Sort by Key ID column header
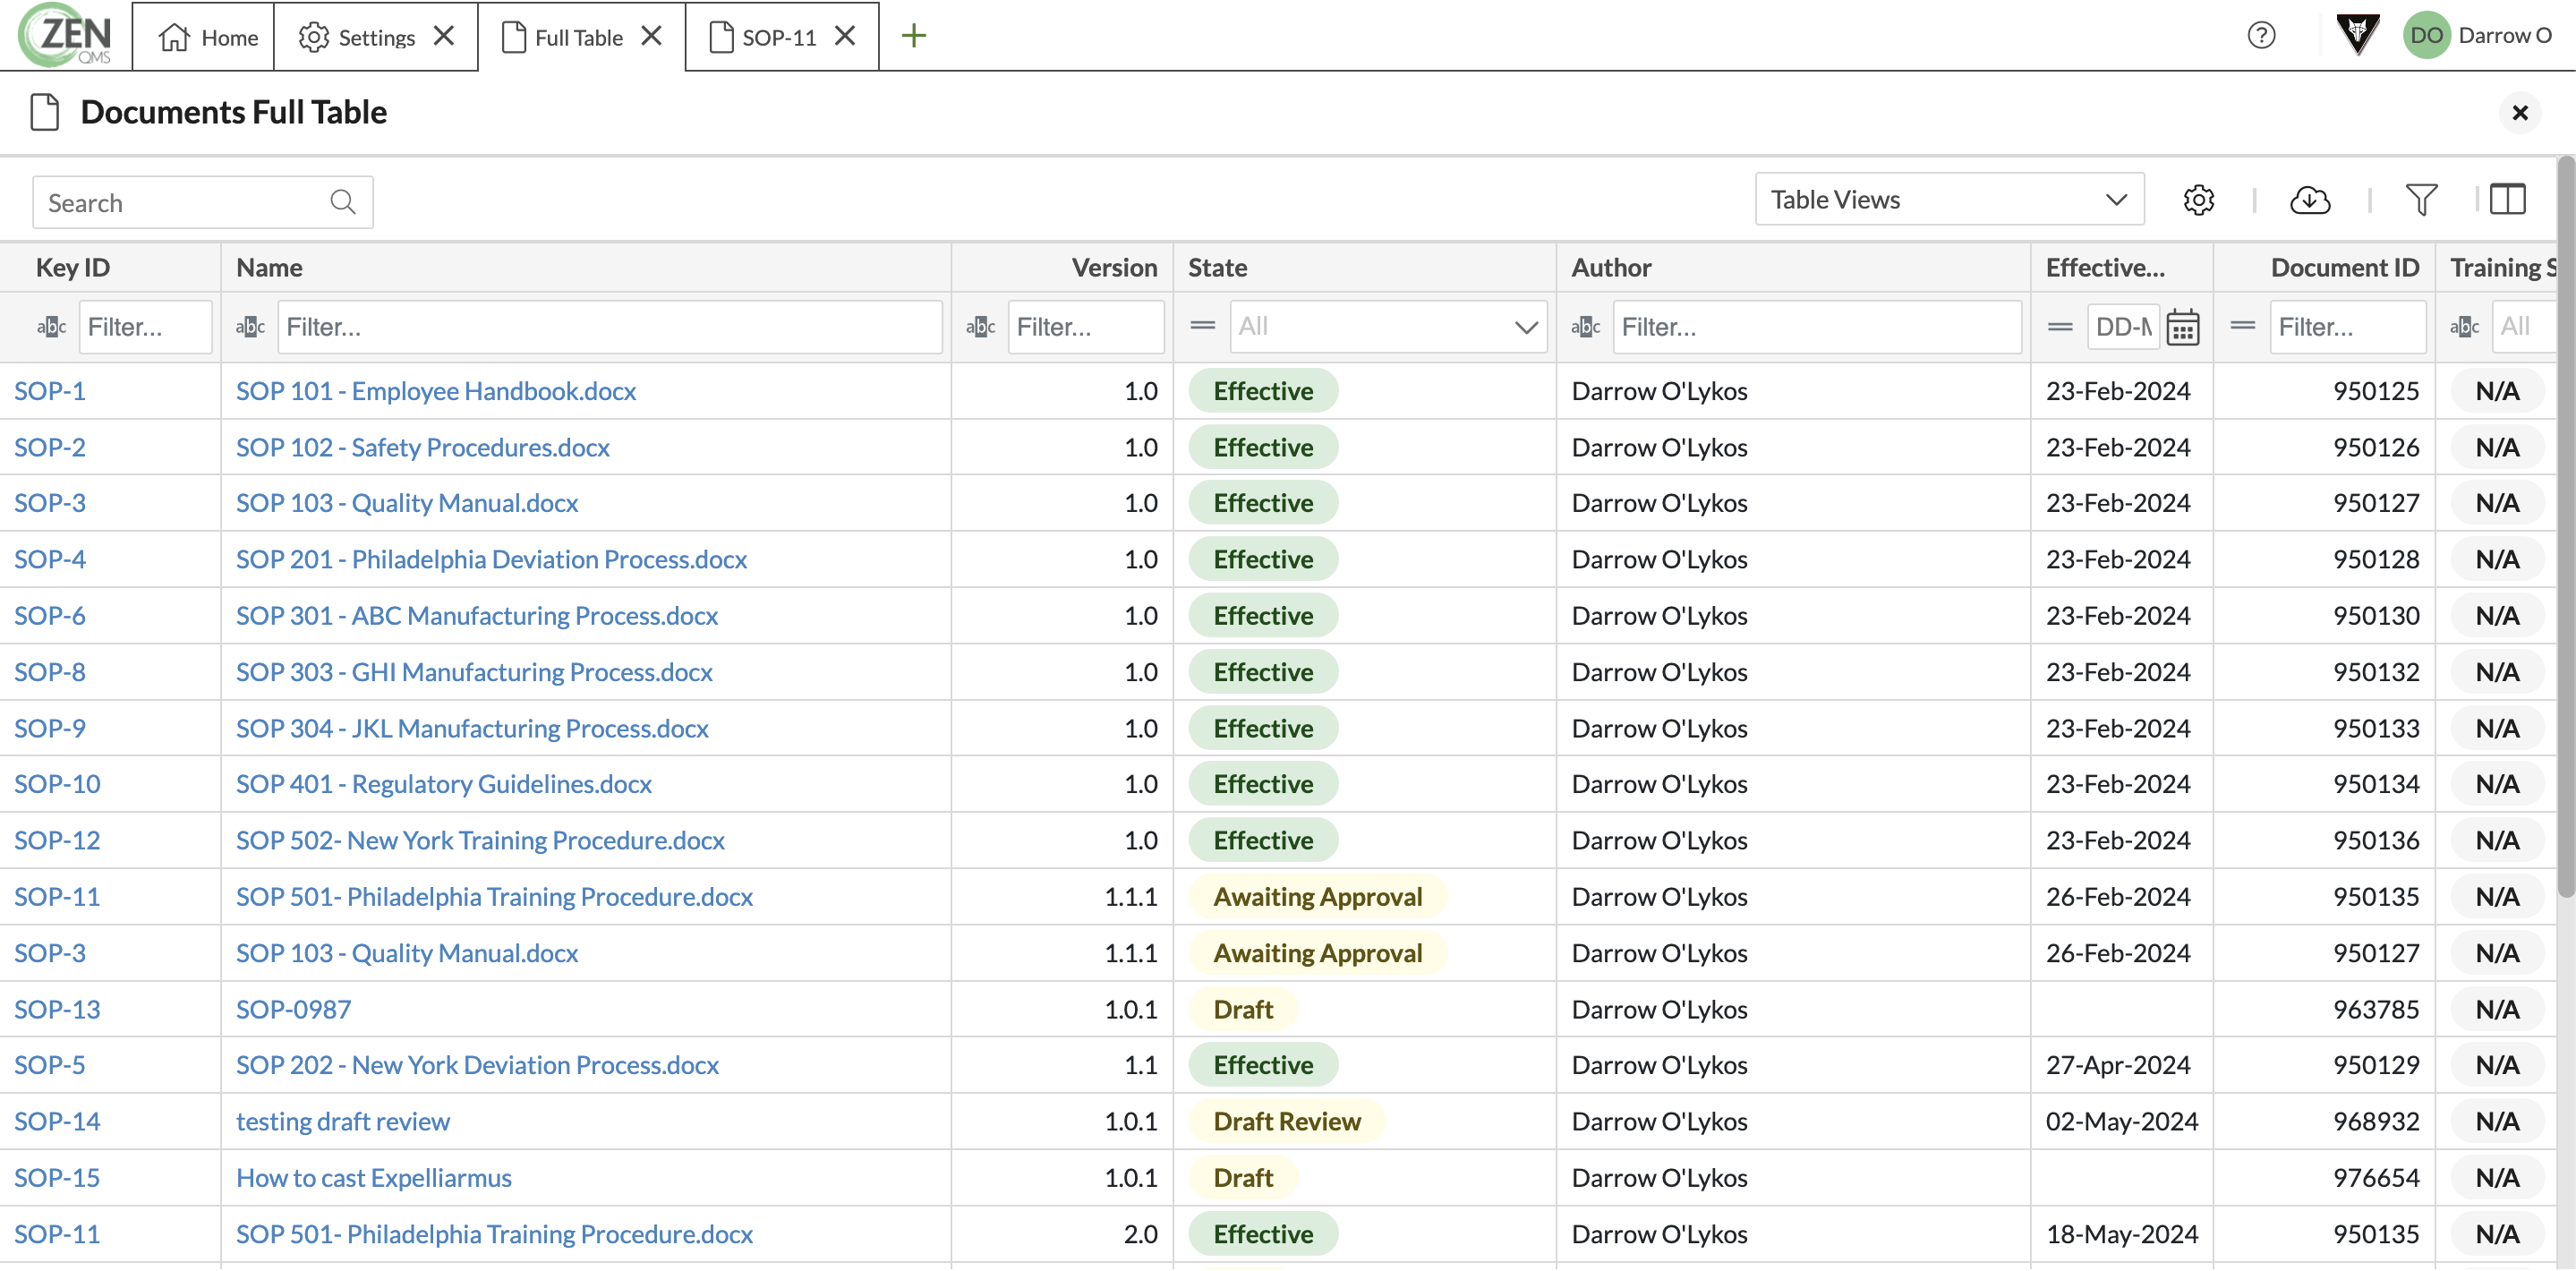The width and height of the screenshot is (2576, 1271). point(73,268)
